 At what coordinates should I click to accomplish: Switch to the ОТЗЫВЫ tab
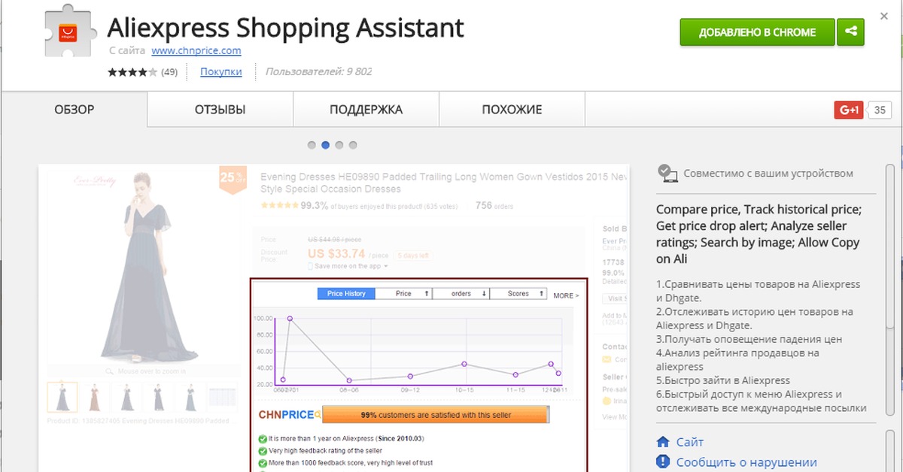click(x=220, y=110)
